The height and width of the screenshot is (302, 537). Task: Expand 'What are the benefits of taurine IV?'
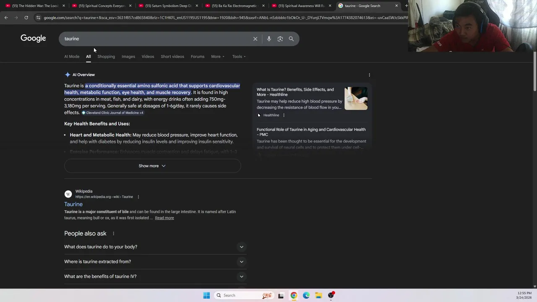coord(155,276)
